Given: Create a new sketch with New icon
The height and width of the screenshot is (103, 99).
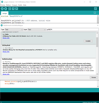Looking at the screenshot, I should [10, 9].
